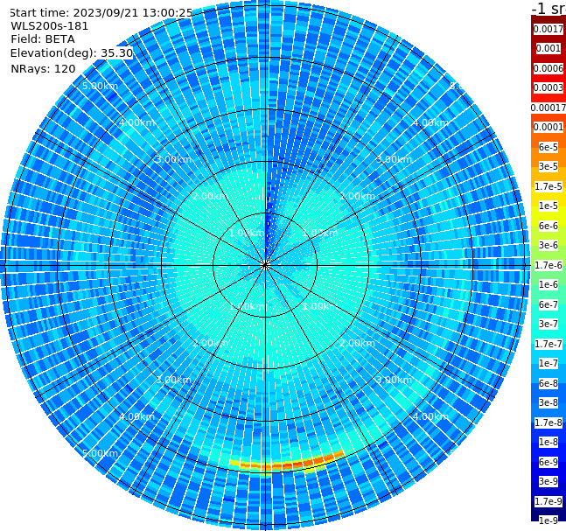Select the 6e-5 colorbar value

click(549, 147)
